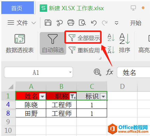Viewport: 150px width, 136px height.
Task: Click the orange dot indicator in title bar
Action: tap(143, 8)
